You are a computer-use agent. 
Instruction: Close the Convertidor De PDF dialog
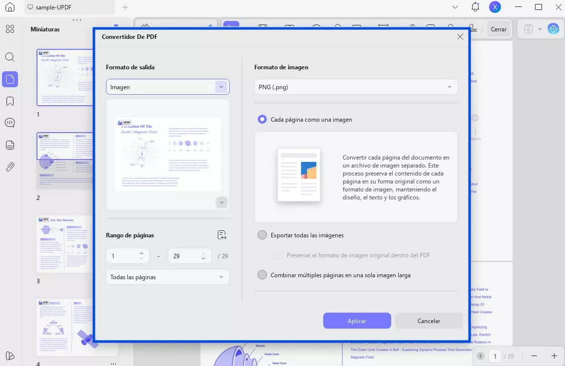pos(460,37)
